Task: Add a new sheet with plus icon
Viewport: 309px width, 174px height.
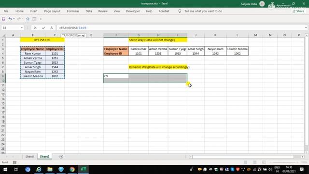Action: coord(61,157)
